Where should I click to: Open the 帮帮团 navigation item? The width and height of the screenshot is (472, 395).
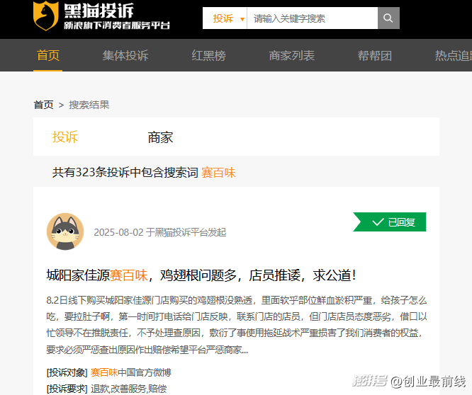coord(375,55)
